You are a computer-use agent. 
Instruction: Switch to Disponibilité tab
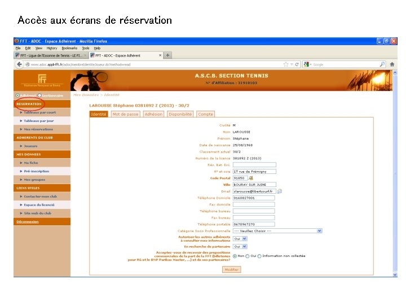[x=180, y=114]
